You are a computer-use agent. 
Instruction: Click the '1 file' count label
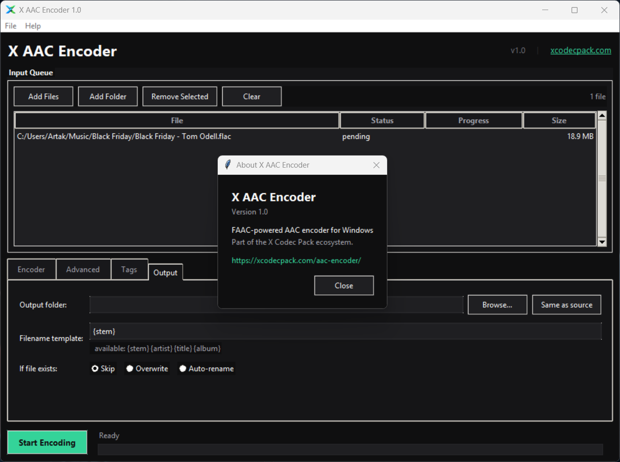598,96
